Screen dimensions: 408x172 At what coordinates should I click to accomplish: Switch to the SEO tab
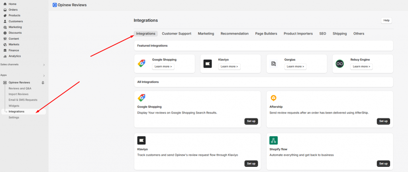[x=323, y=33]
